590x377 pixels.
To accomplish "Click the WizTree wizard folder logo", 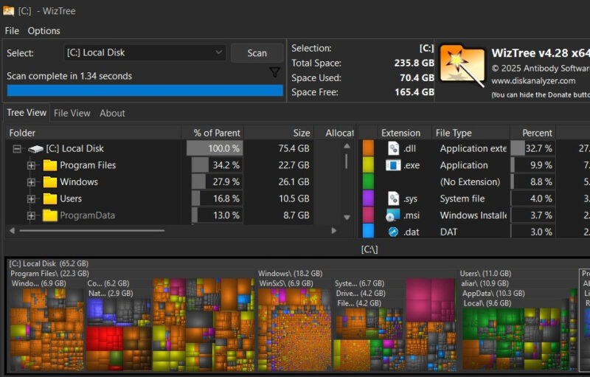I will pyautogui.click(x=462, y=66).
